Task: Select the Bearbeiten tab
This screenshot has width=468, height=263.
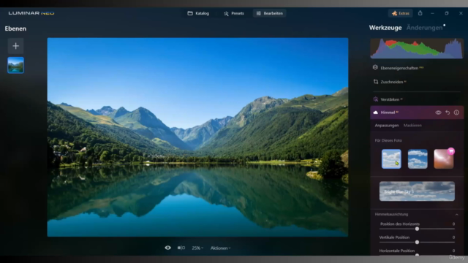Action: pos(270,13)
